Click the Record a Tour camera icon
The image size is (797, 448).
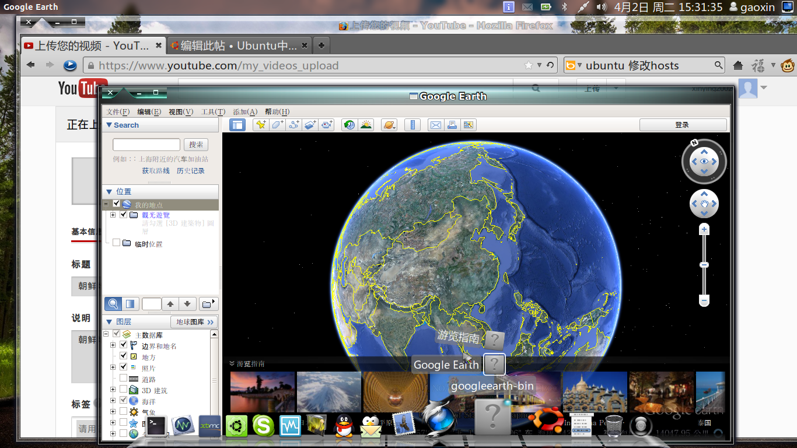point(326,124)
